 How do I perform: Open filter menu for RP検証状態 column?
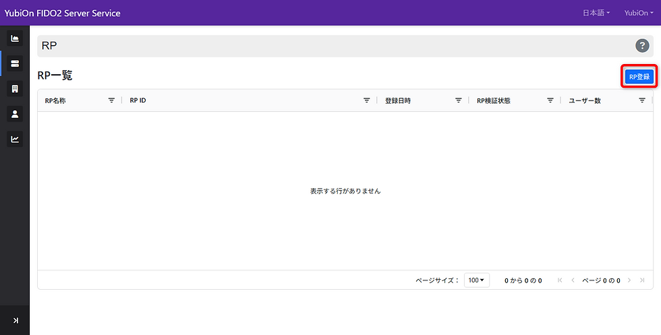point(550,100)
